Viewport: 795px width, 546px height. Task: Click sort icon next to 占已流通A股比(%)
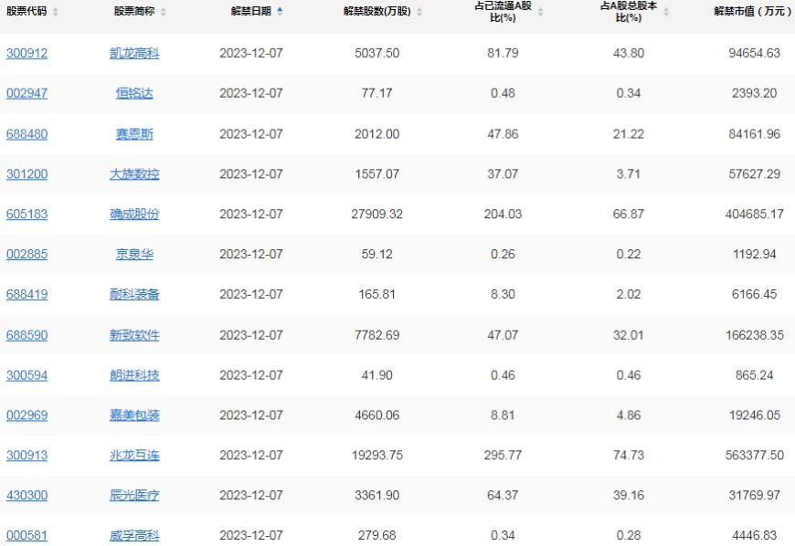pyautogui.click(x=540, y=11)
